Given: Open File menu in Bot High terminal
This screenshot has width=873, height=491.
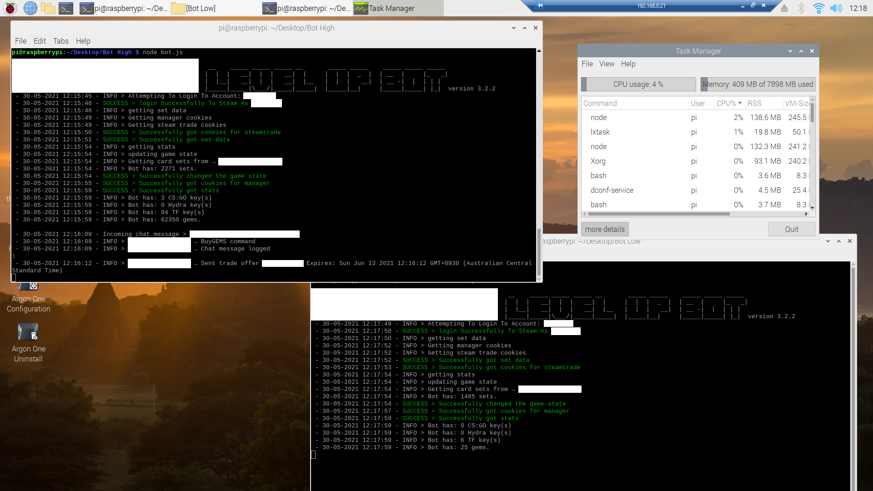Looking at the screenshot, I should tap(20, 41).
